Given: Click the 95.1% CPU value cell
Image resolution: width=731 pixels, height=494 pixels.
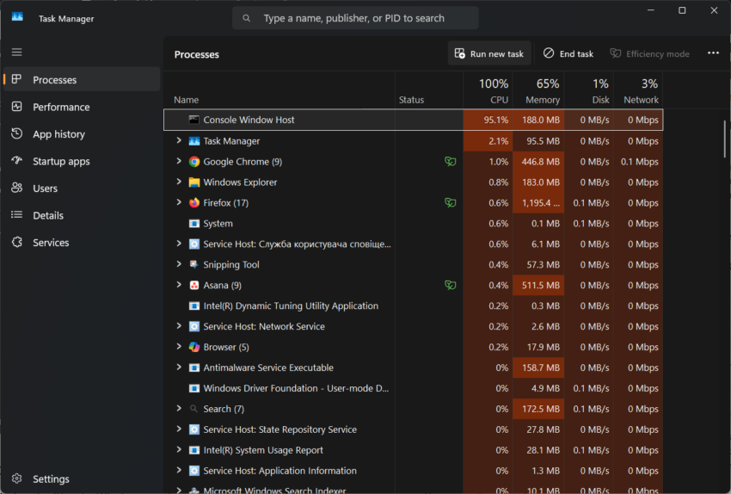Looking at the screenshot, I should 488,120.
